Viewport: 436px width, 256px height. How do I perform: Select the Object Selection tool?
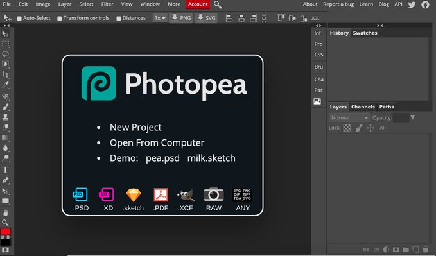(5, 64)
